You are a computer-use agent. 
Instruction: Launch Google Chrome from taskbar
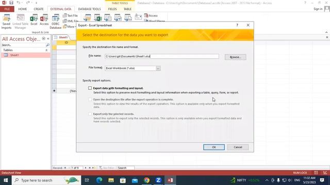pyautogui.click(x=146, y=180)
